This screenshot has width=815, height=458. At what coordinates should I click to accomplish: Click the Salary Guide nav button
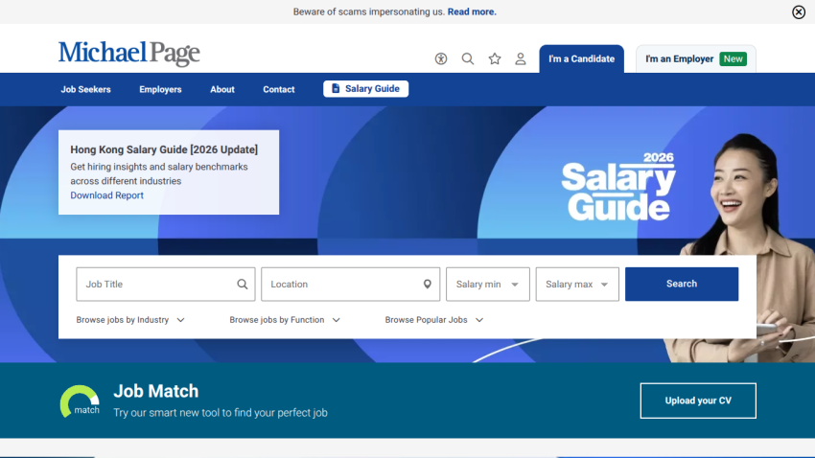click(365, 89)
